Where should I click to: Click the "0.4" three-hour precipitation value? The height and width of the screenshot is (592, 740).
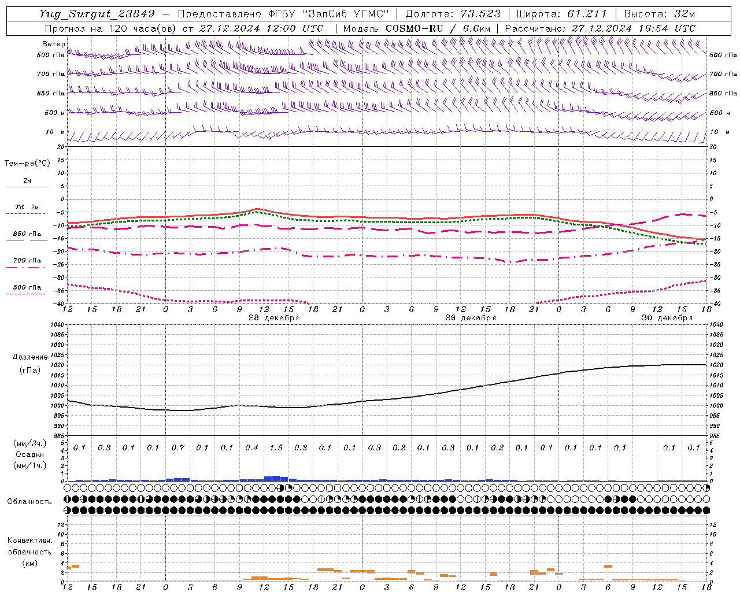pyautogui.click(x=251, y=448)
